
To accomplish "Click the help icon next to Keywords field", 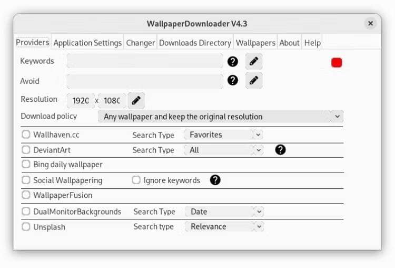I will click(232, 61).
